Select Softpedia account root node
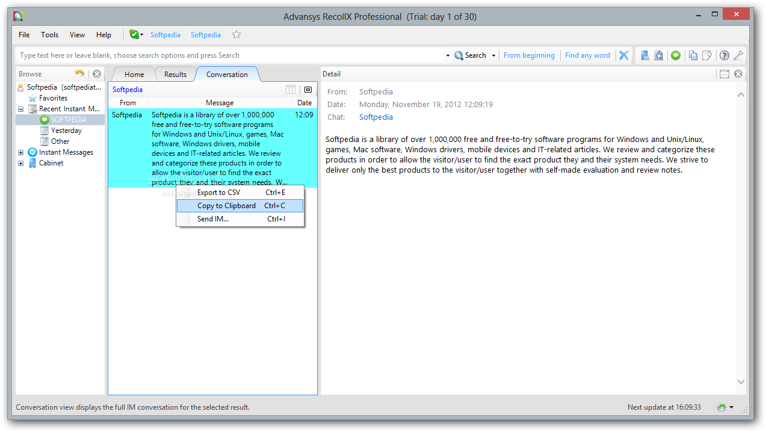 pyautogui.click(x=64, y=87)
